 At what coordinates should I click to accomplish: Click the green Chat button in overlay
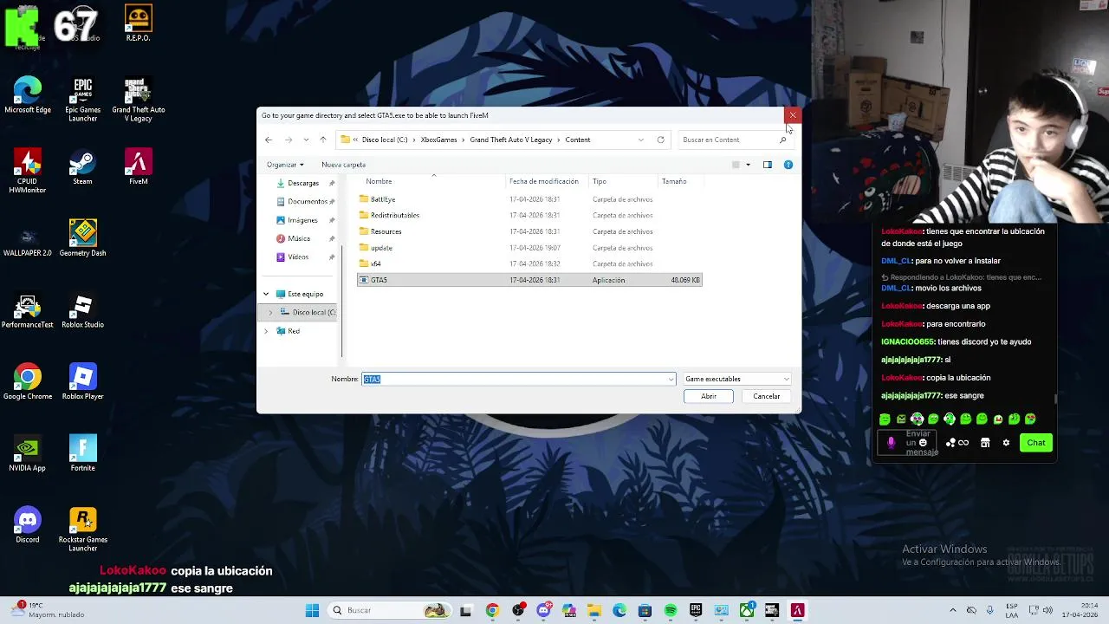[1036, 443]
